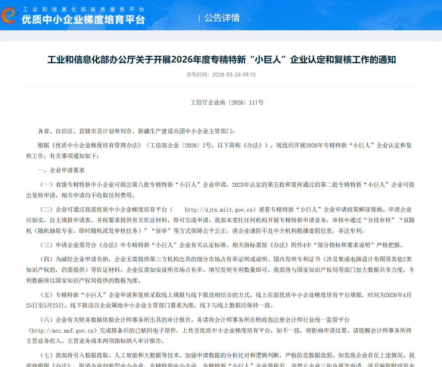Click the publish time 2026-03-24 09:10
This screenshot has height=367, width=442.
tap(221, 75)
